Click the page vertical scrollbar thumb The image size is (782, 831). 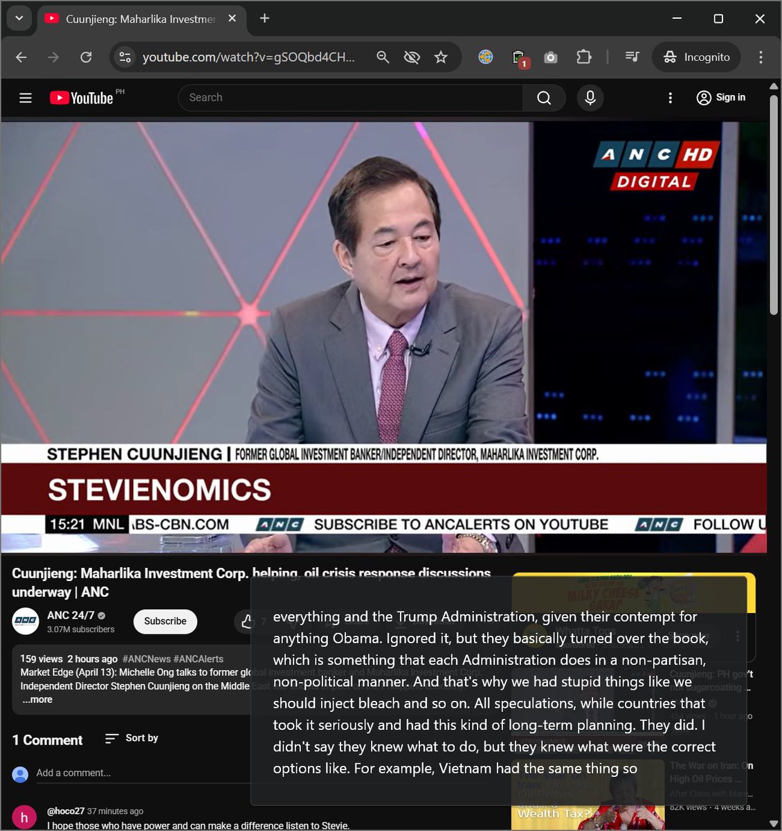pyautogui.click(x=774, y=204)
